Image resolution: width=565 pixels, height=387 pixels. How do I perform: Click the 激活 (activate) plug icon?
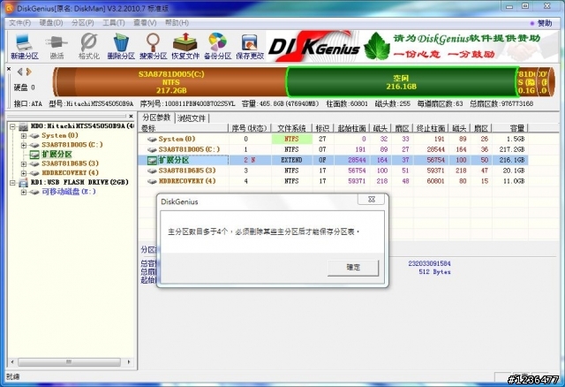(56, 46)
